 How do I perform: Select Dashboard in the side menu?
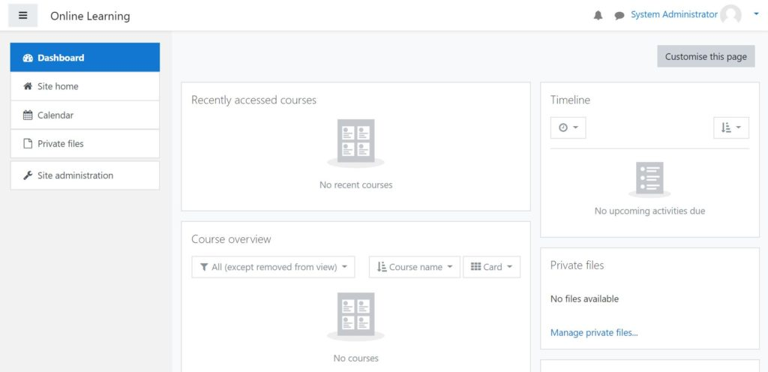(85, 57)
